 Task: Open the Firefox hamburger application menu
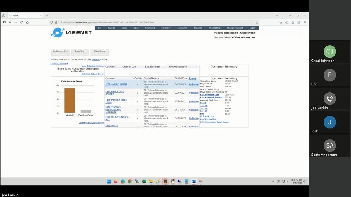(x=305, y=22)
